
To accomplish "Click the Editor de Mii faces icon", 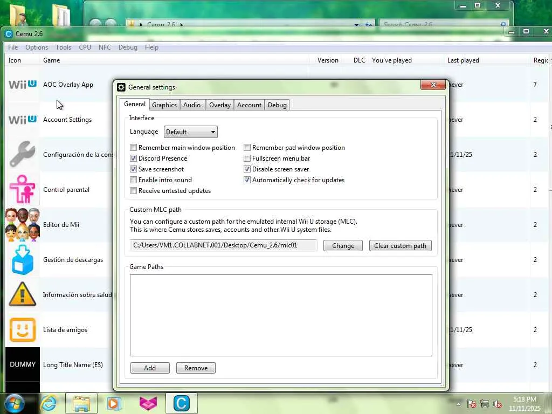I will tap(23, 225).
